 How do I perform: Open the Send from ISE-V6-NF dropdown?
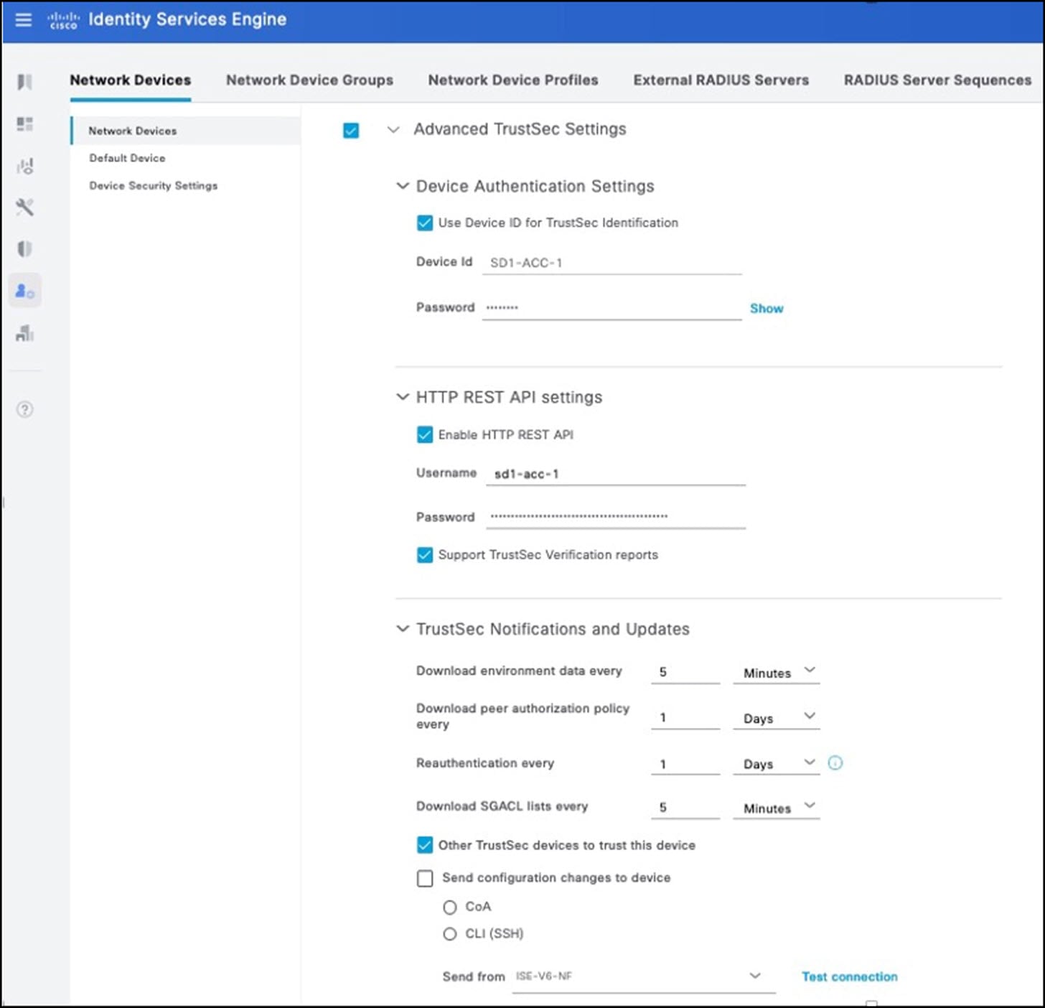click(644, 976)
